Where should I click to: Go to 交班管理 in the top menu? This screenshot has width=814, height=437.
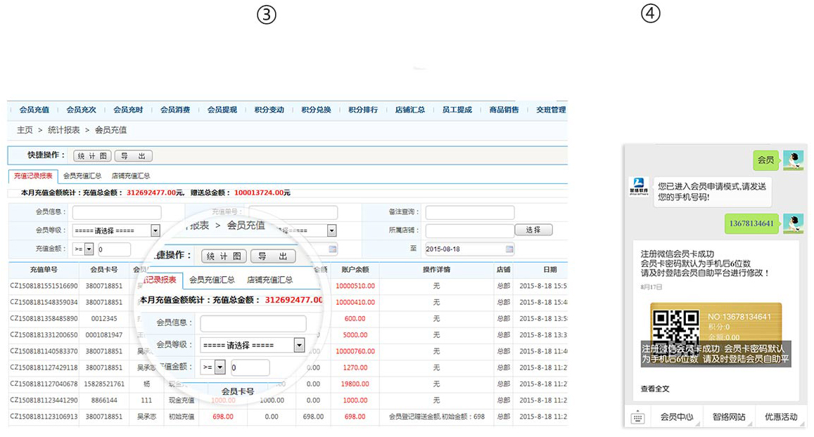(551, 110)
